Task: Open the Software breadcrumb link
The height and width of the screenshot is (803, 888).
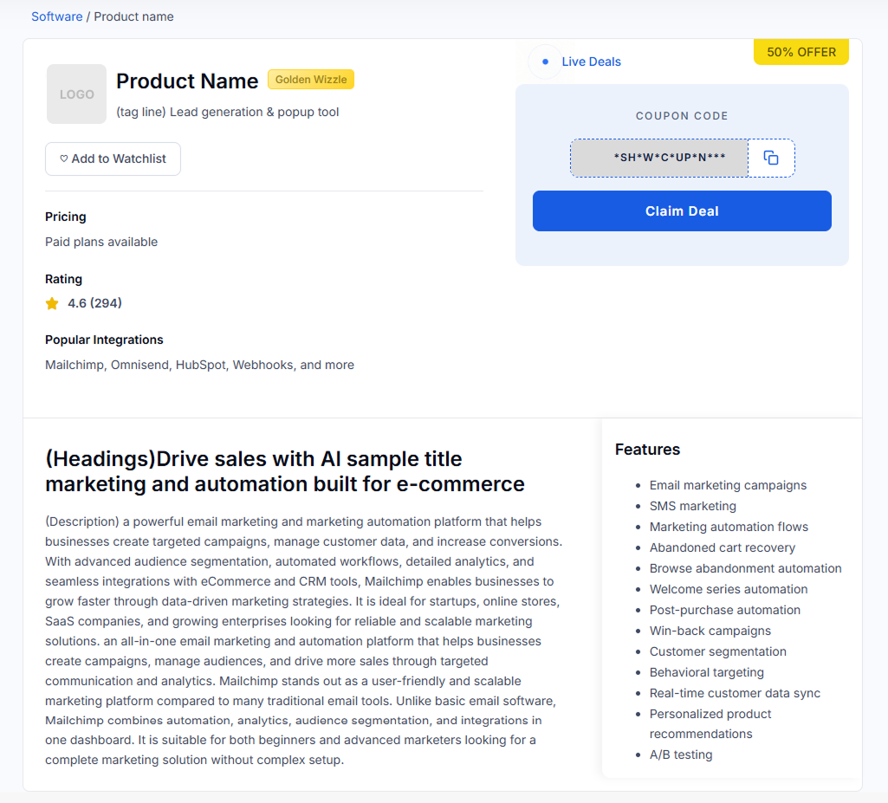Action: 56,16
